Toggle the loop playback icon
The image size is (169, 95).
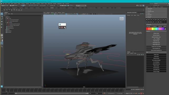click(134, 93)
